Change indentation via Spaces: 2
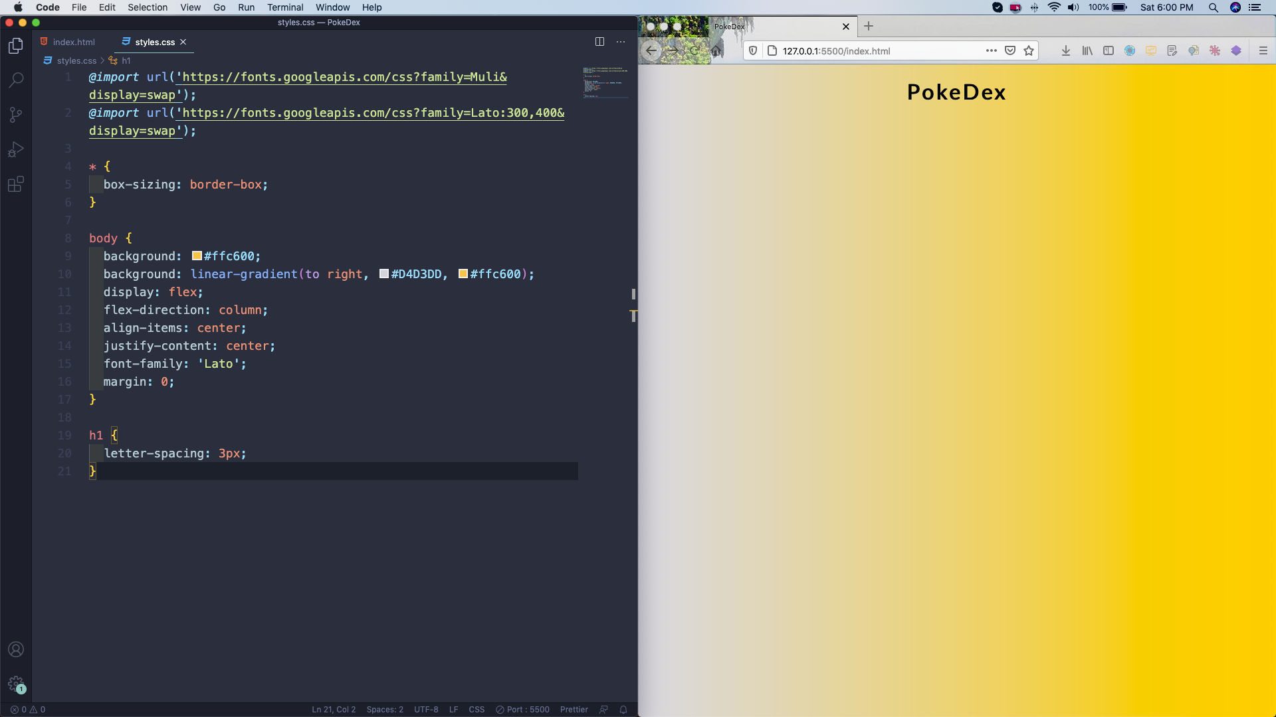 click(x=385, y=709)
